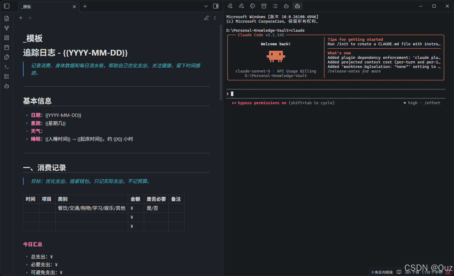Open the outgoing links panel tab icon
Viewport: 454px width, 276px height.
click(x=241, y=6)
